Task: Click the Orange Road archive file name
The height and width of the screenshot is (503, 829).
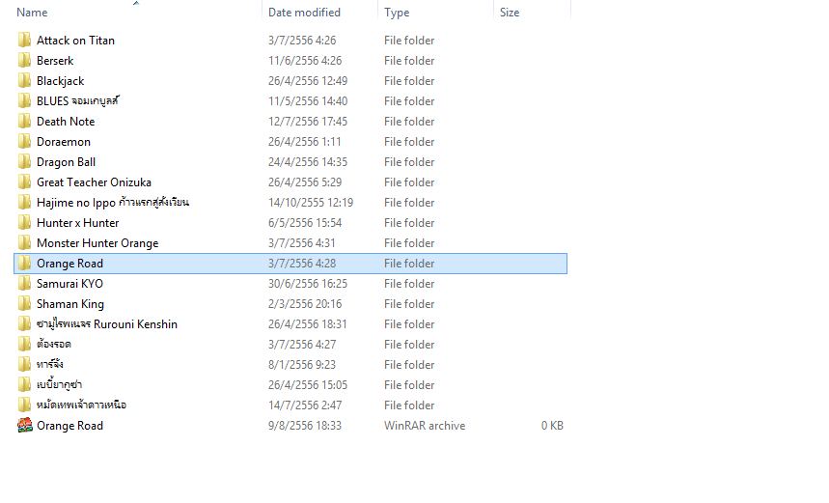Action: tap(69, 425)
